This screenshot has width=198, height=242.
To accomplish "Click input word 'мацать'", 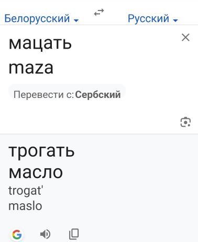I will pos(40,43).
